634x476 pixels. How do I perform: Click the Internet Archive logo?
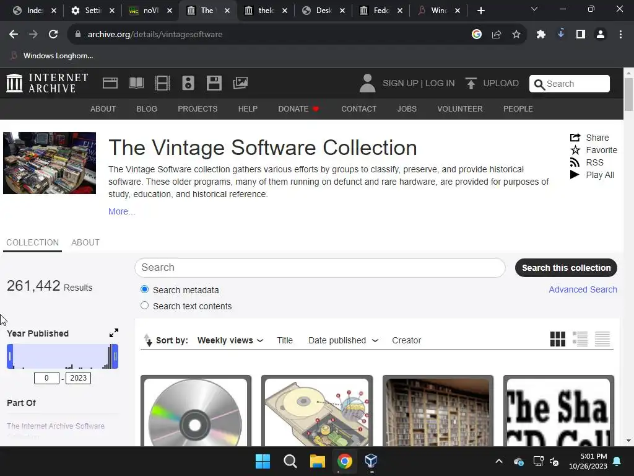pyautogui.click(x=47, y=83)
